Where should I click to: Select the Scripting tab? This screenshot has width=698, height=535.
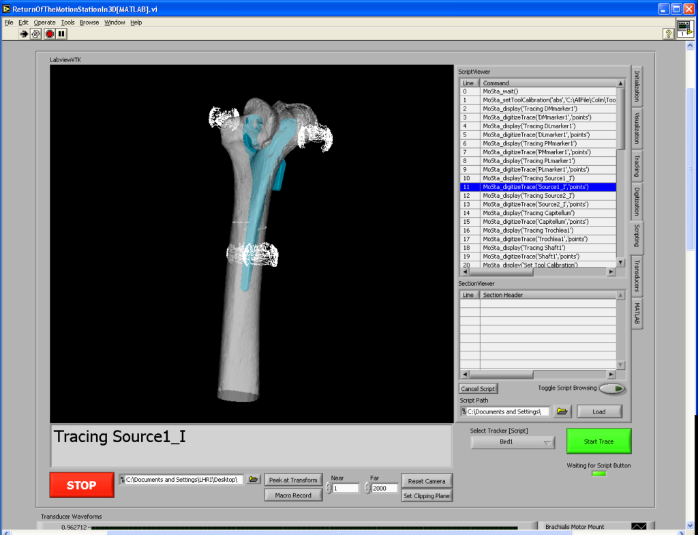click(x=637, y=236)
